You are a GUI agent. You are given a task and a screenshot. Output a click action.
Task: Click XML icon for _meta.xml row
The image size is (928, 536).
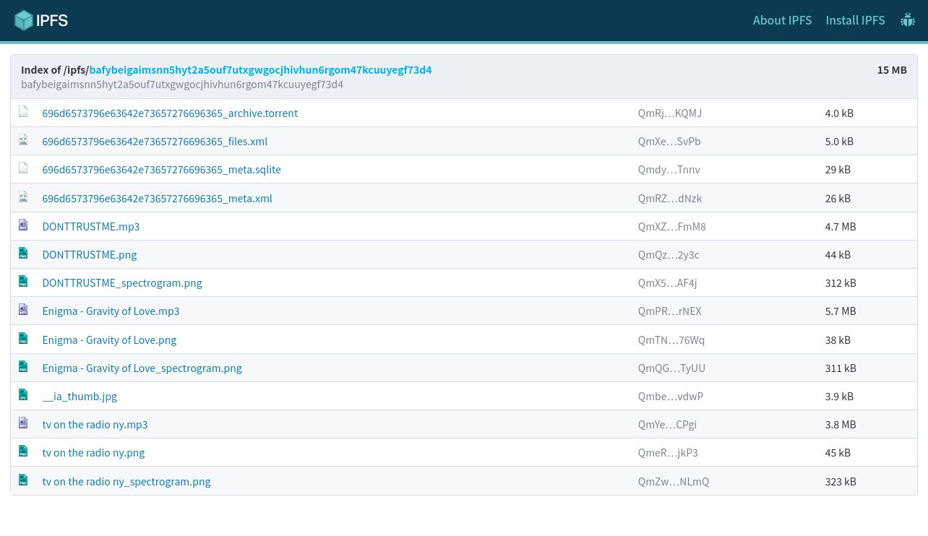point(23,197)
